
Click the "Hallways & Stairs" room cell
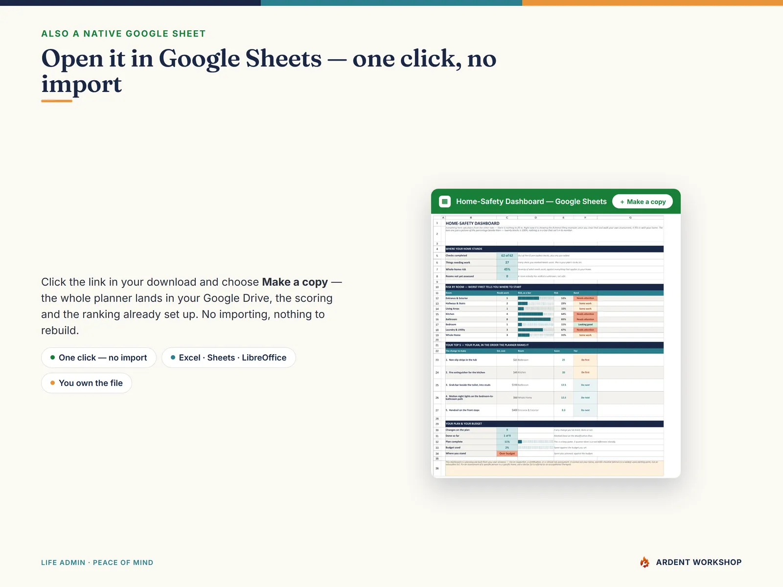[x=471, y=304]
